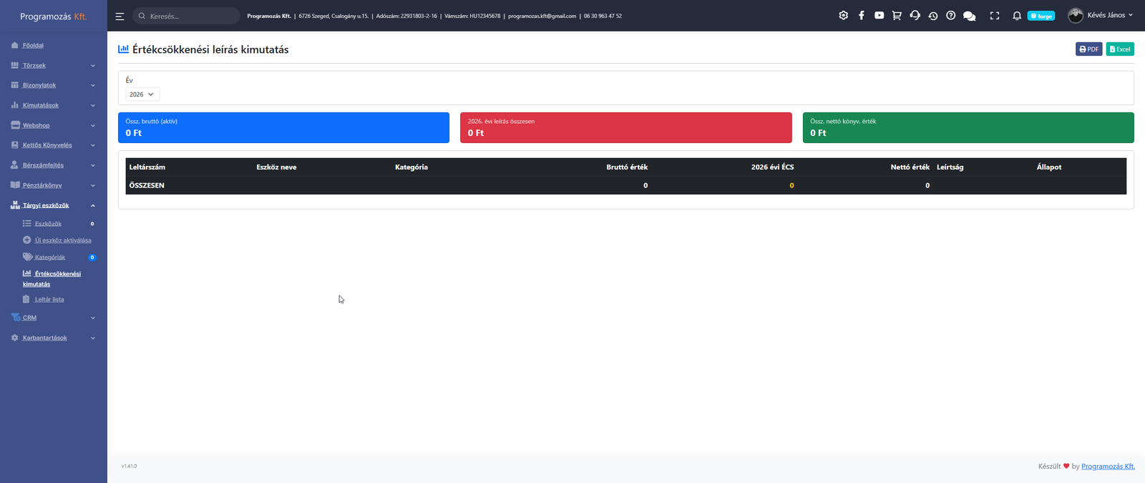Open help question mark icon

[951, 15]
